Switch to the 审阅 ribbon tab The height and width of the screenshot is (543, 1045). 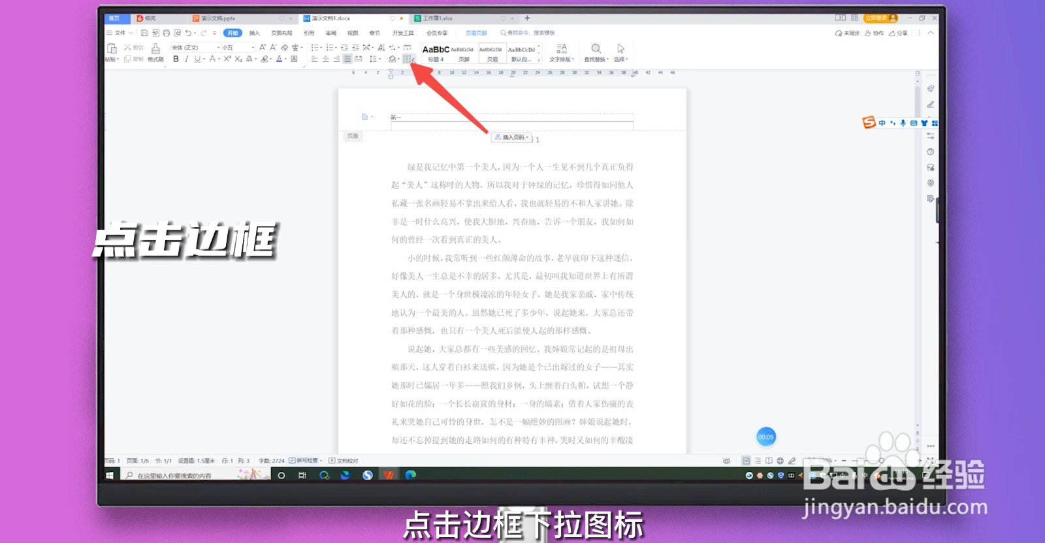pyautogui.click(x=331, y=33)
